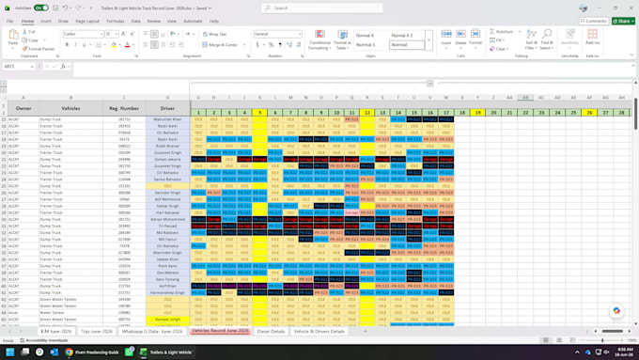The width and height of the screenshot is (639, 360).
Task: Click the green Share button
Action: (x=623, y=21)
